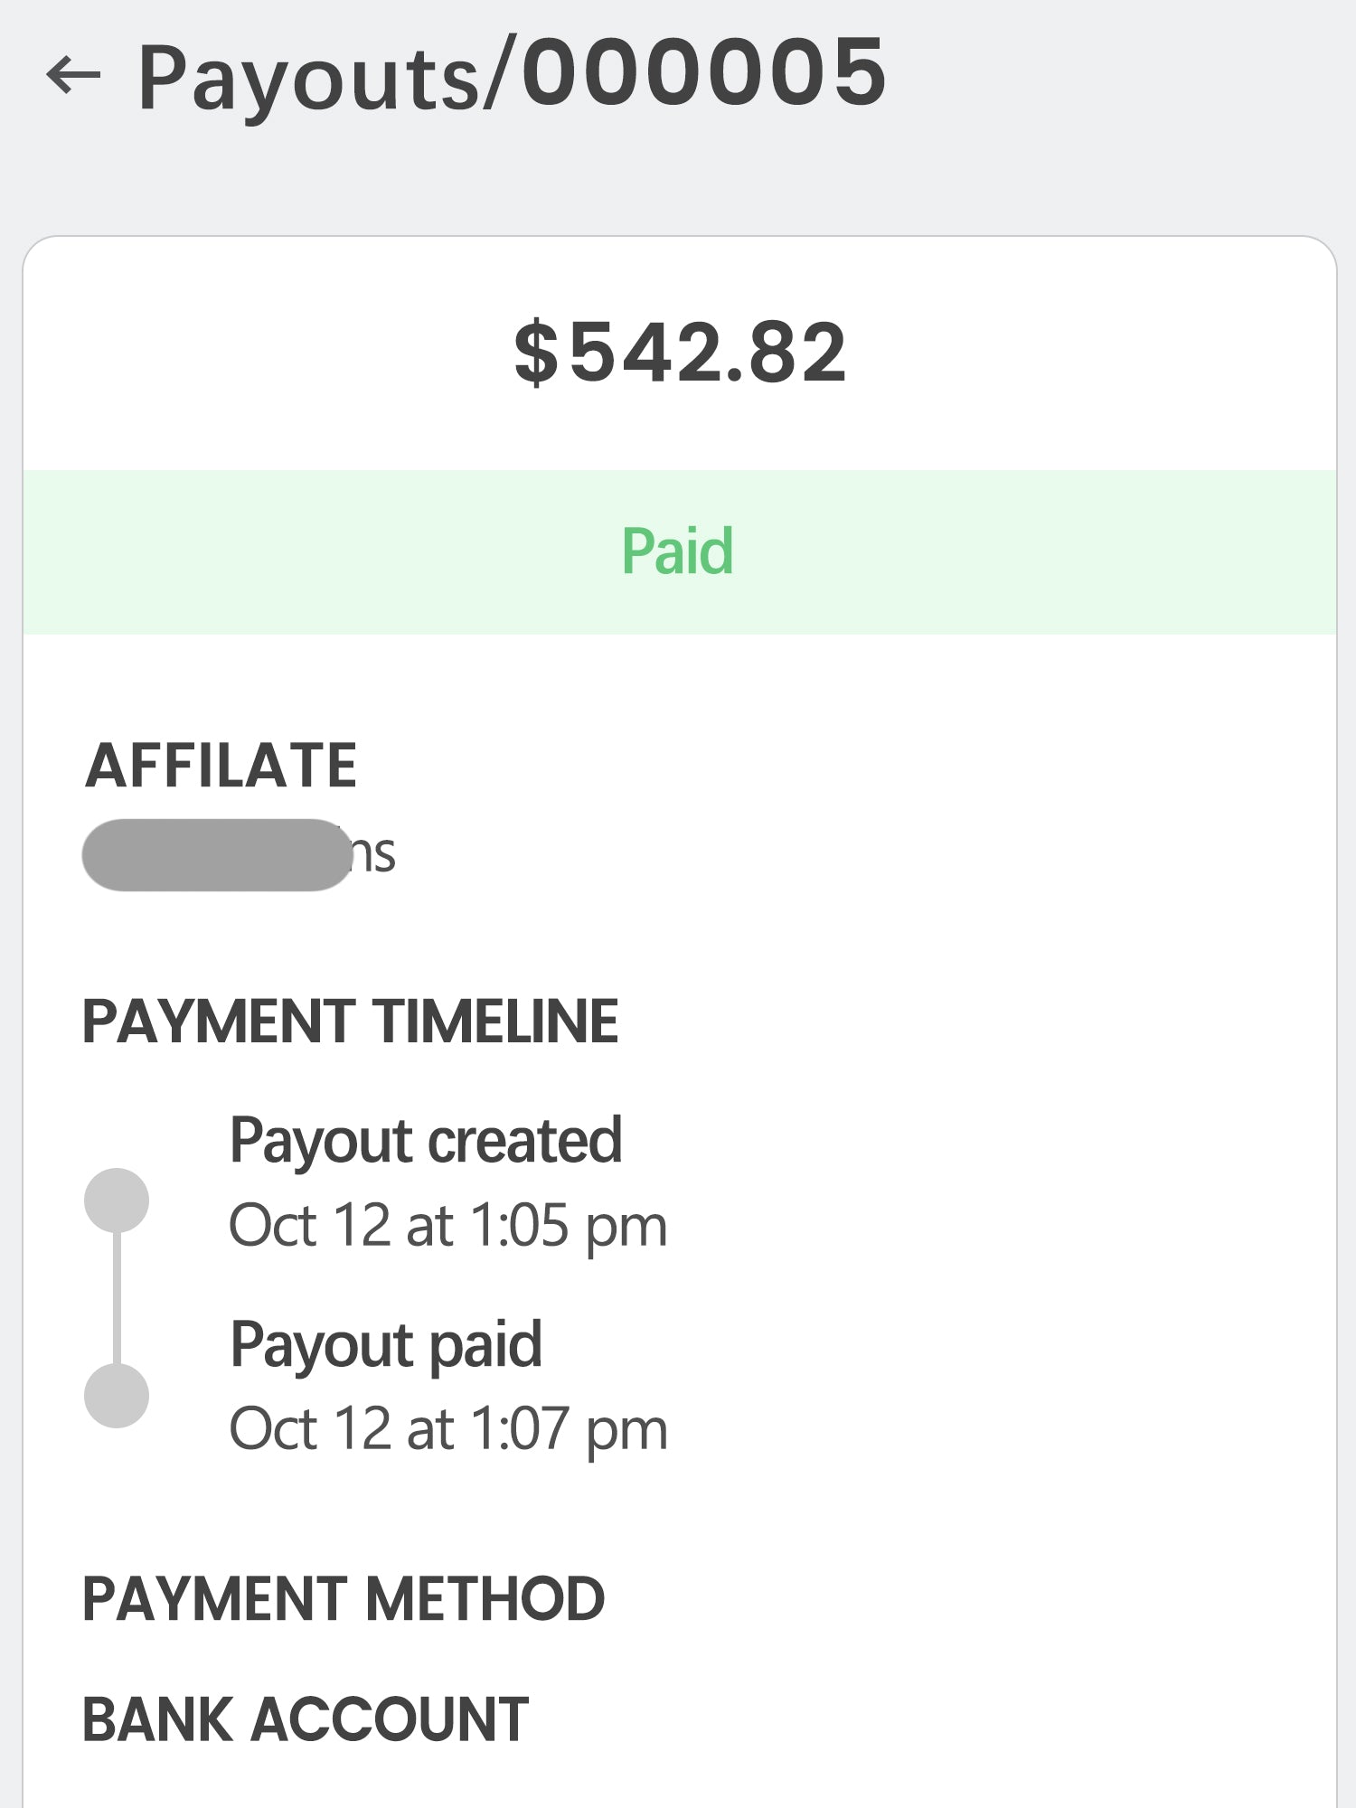
Task: Click the visible 'ns' text after the redaction
Action: [x=373, y=854]
